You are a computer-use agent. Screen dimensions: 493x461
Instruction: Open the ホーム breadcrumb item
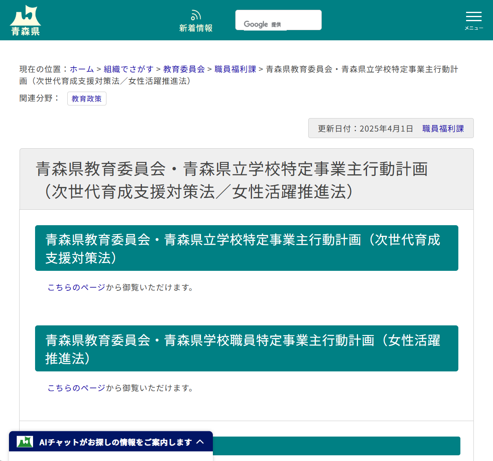81,69
